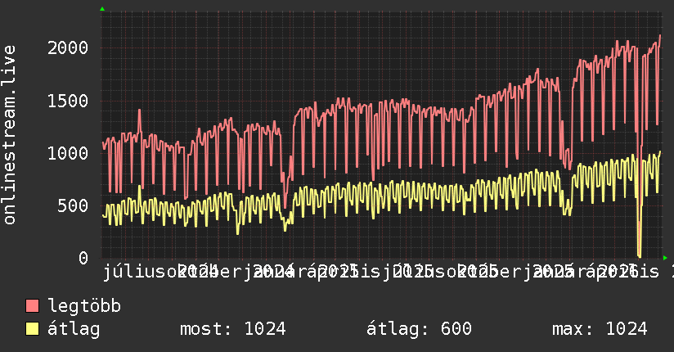Select the legtöbb legend label
Viewport: 674px width, 352px height.
[84, 305]
